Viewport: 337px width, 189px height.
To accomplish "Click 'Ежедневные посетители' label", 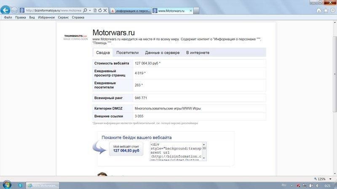I will [105, 85].
